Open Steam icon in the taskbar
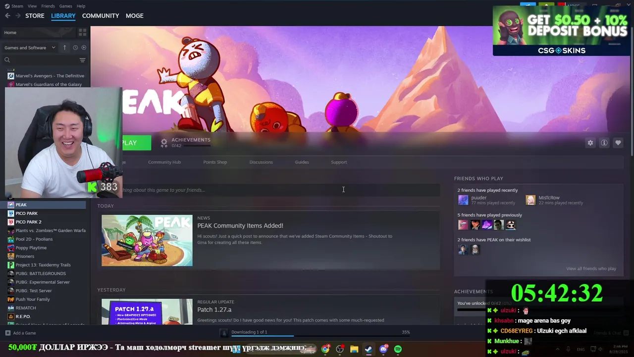 tap(369, 349)
